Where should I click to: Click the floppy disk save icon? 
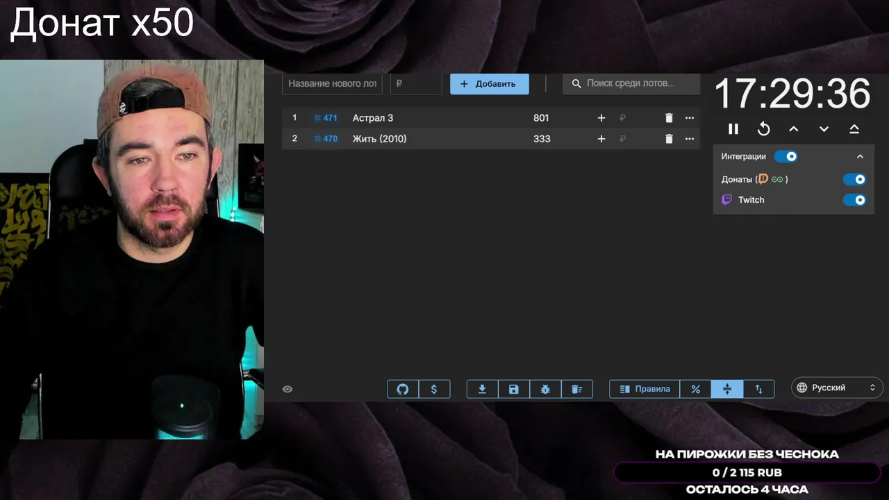tap(514, 389)
